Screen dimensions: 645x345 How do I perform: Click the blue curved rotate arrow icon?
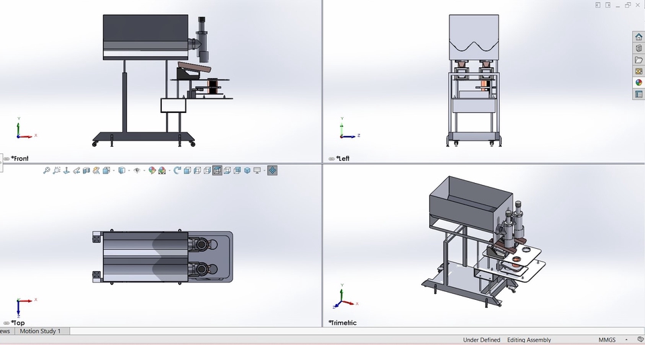coord(177,170)
